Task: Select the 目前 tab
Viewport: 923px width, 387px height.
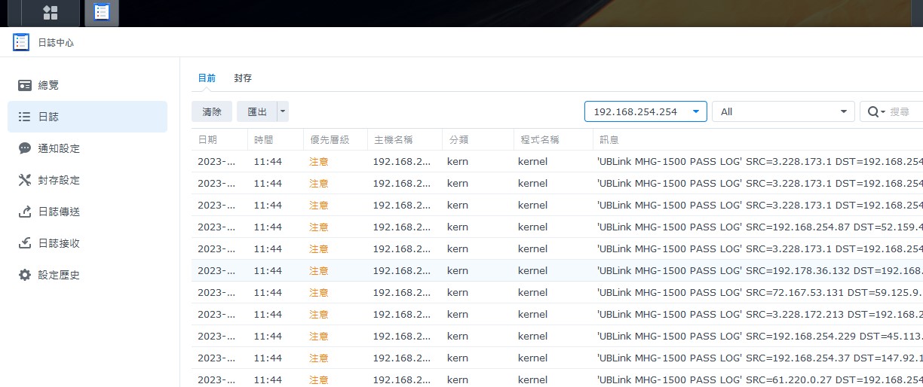Action: pyautogui.click(x=207, y=78)
